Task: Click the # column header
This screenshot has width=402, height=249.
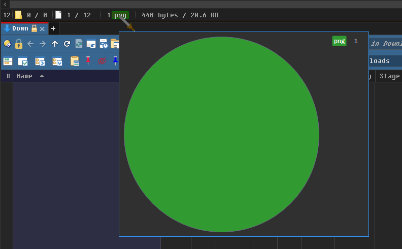Action: pyautogui.click(x=8, y=76)
